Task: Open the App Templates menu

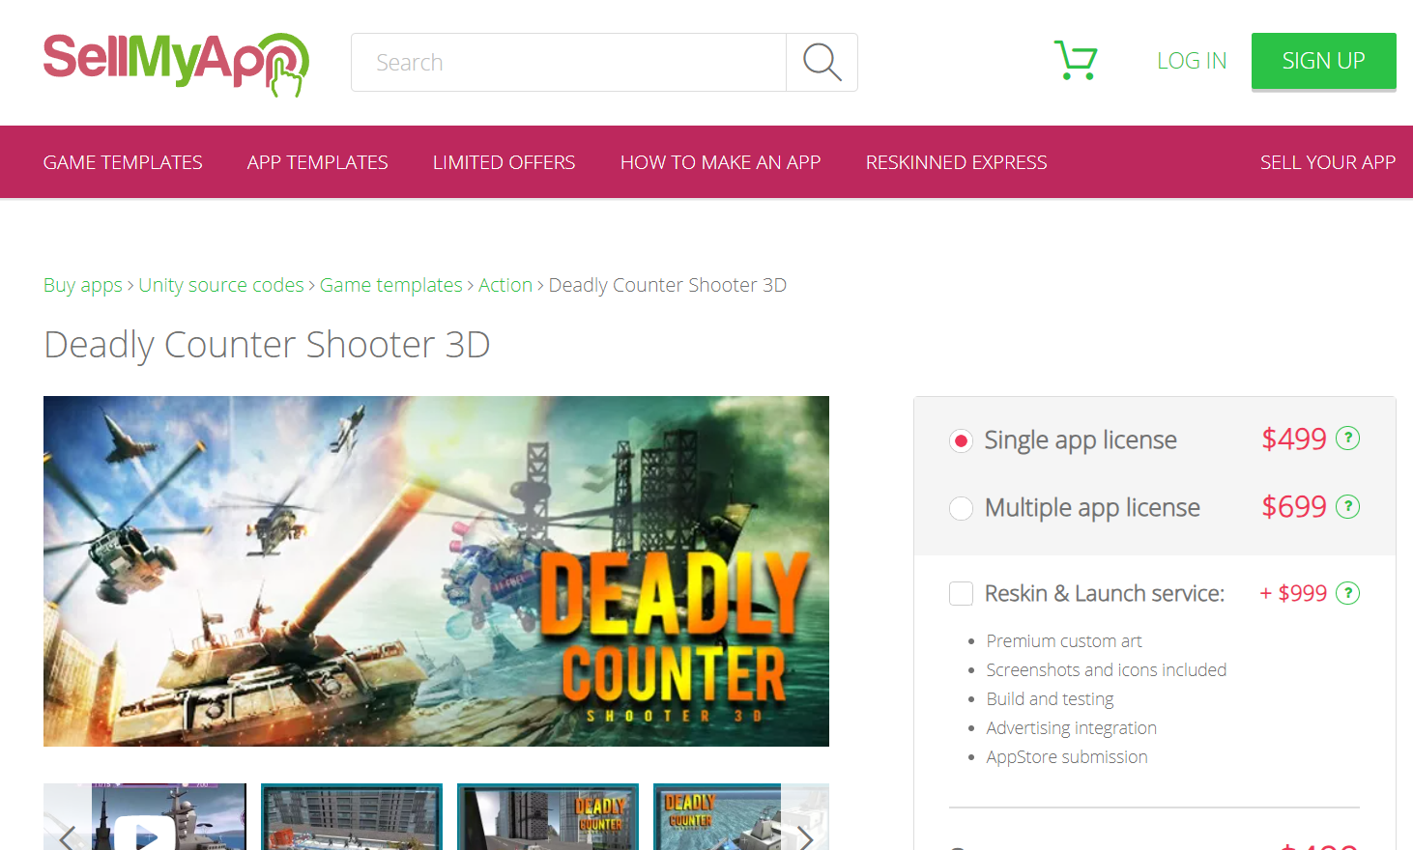Action: pyautogui.click(x=317, y=162)
